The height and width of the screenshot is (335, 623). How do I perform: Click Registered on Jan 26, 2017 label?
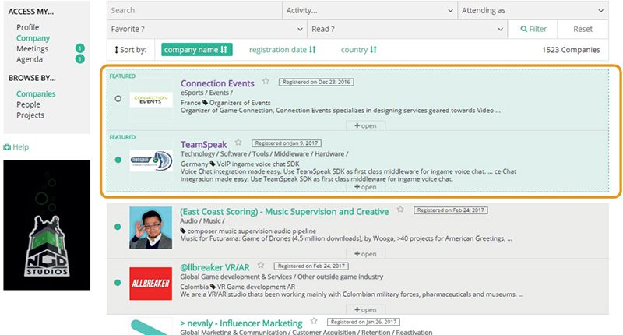coord(364,322)
